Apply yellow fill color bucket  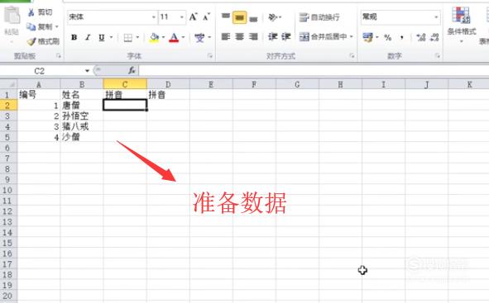[154, 38]
